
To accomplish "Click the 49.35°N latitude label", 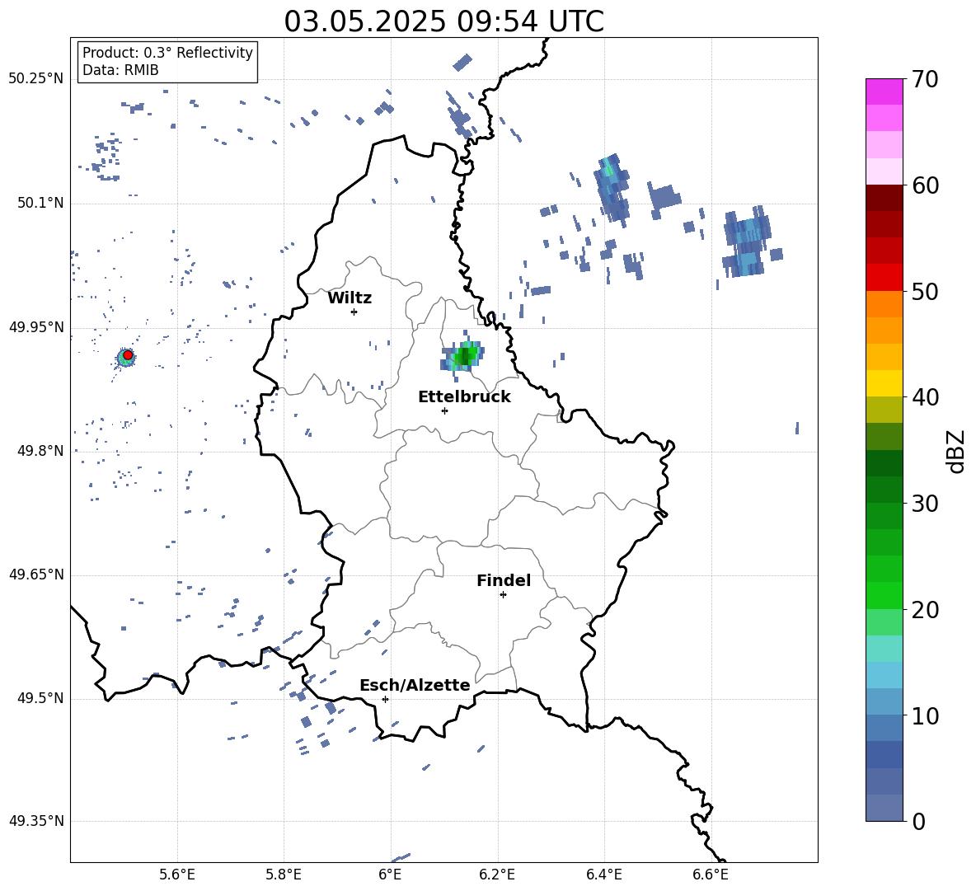I will pos(36,821).
